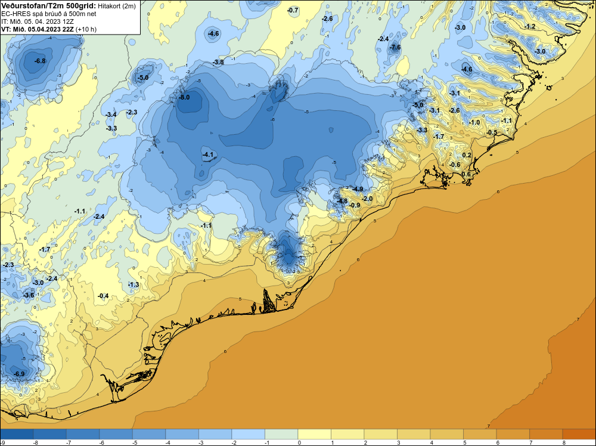Click the title text Veðurstofan/T2m 500grid
The image size is (596, 446).
pos(49,6)
